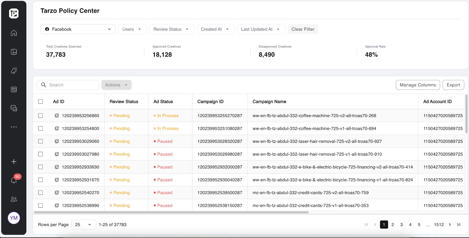Toggle the select-all checkbox in table header
Screen dimensions: 469x238
click(40, 102)
